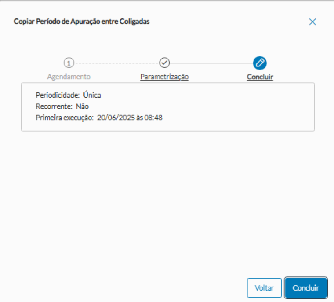Click the numbered step 1 circle icon

click(69, 63)
